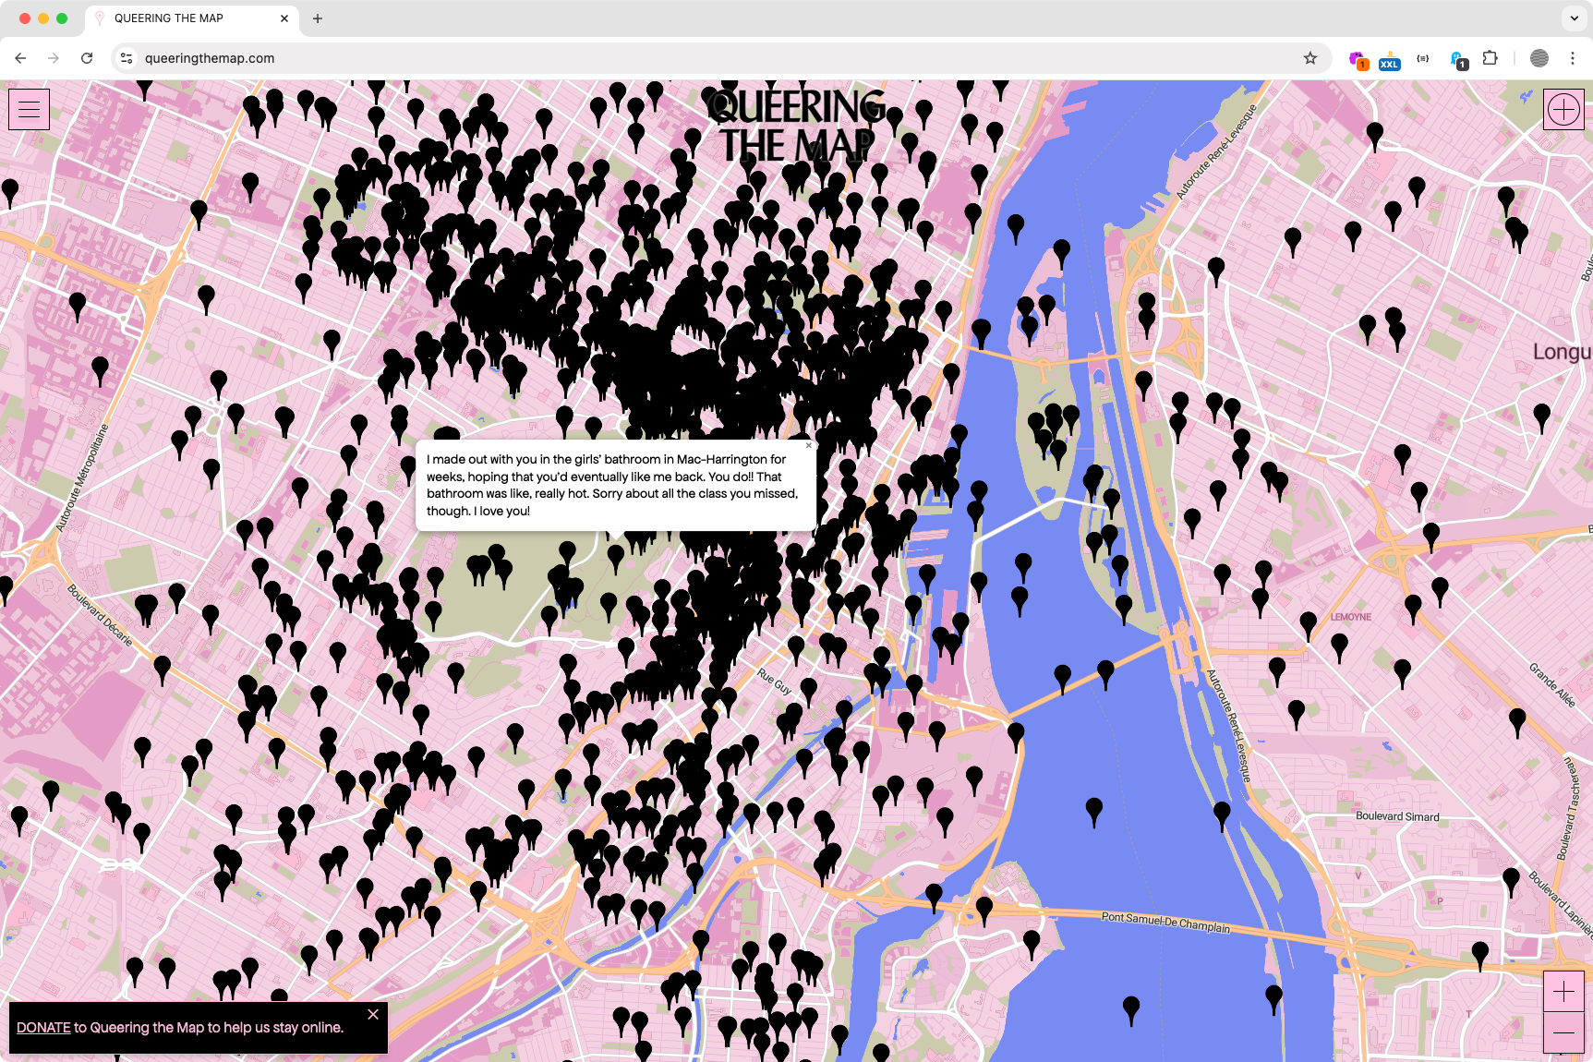Bookmark this page with the star icon
The height and width of the screenshot is (1062, 1593).
[x=1309, y=58]
